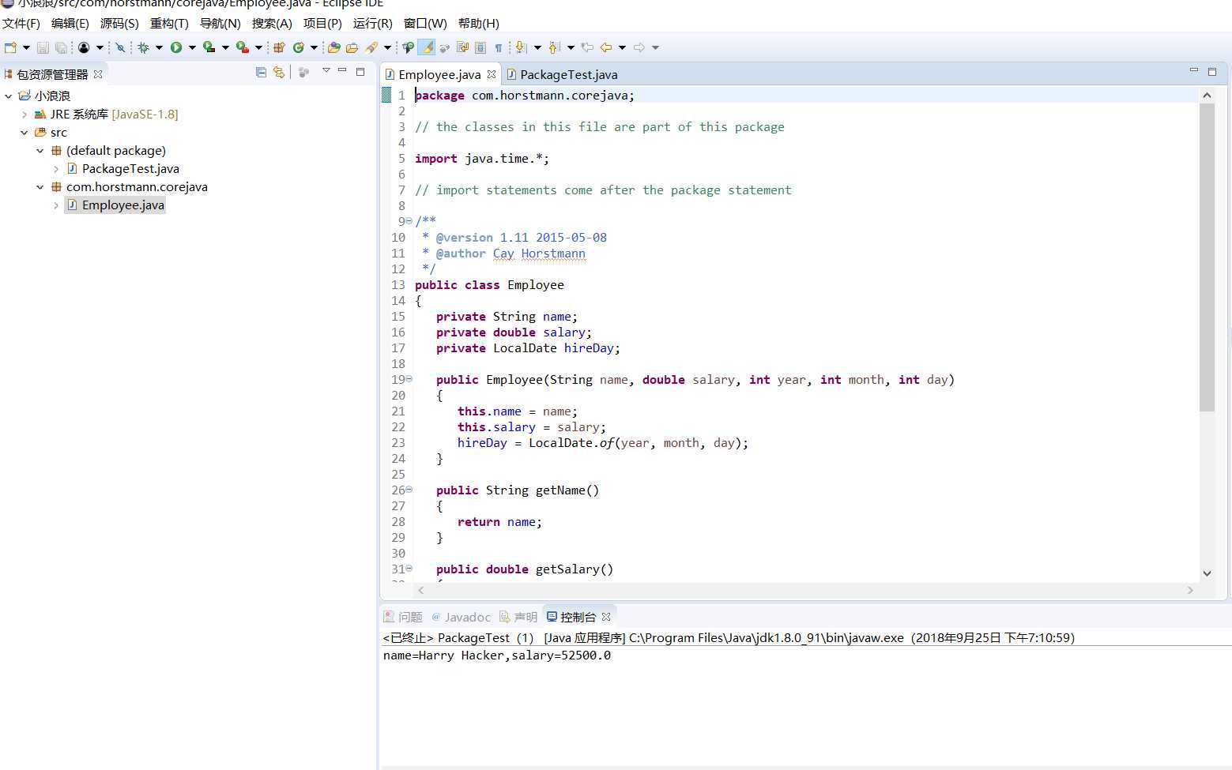Open the Run button dropdown arrow
The image size is (1232, 770).
(192, 47)
